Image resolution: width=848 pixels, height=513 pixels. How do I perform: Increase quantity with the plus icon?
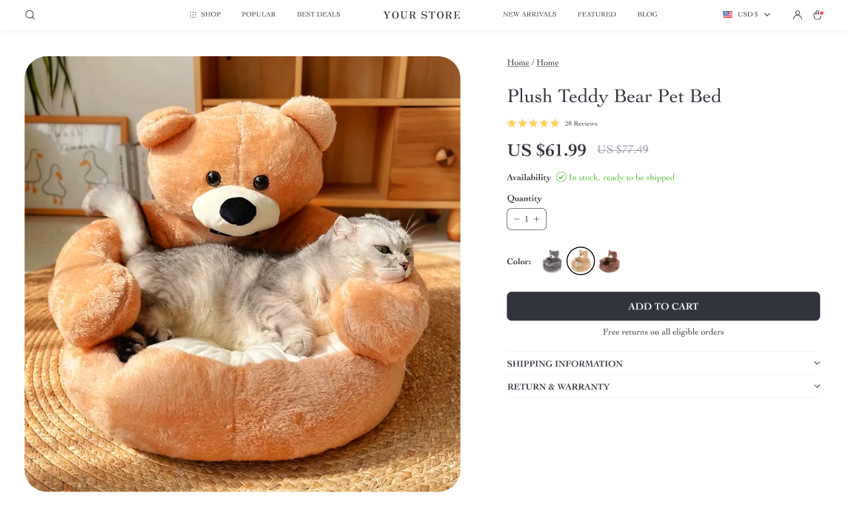(x=537, y=219)
